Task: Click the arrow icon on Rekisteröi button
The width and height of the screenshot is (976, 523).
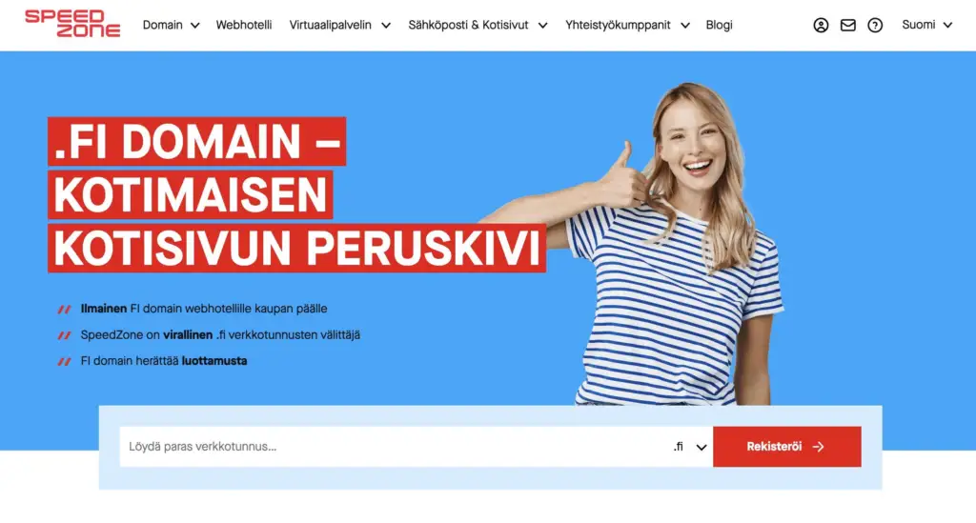Action: 818,447
